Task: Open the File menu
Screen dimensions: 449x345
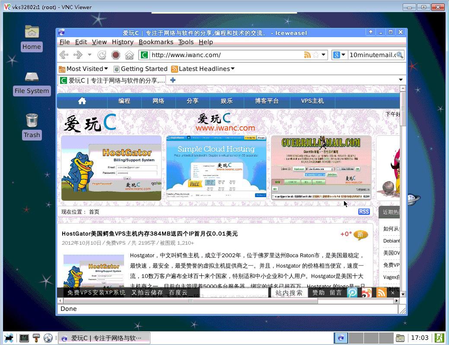Action: pyautogui.click(x=64, y=42)
